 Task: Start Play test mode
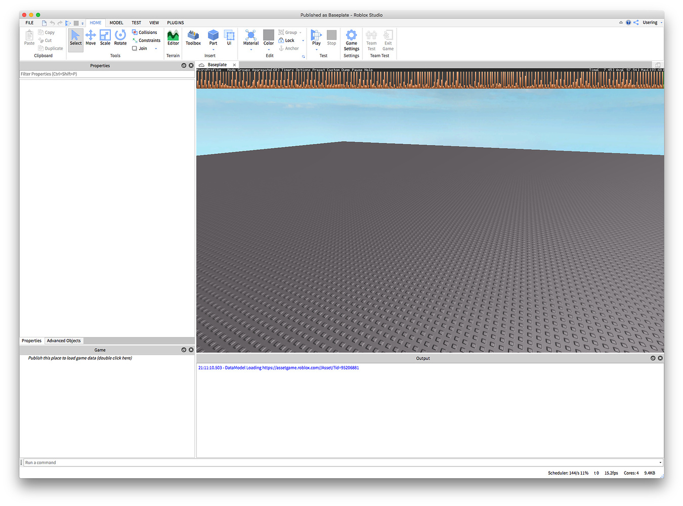tap(316, 36)
